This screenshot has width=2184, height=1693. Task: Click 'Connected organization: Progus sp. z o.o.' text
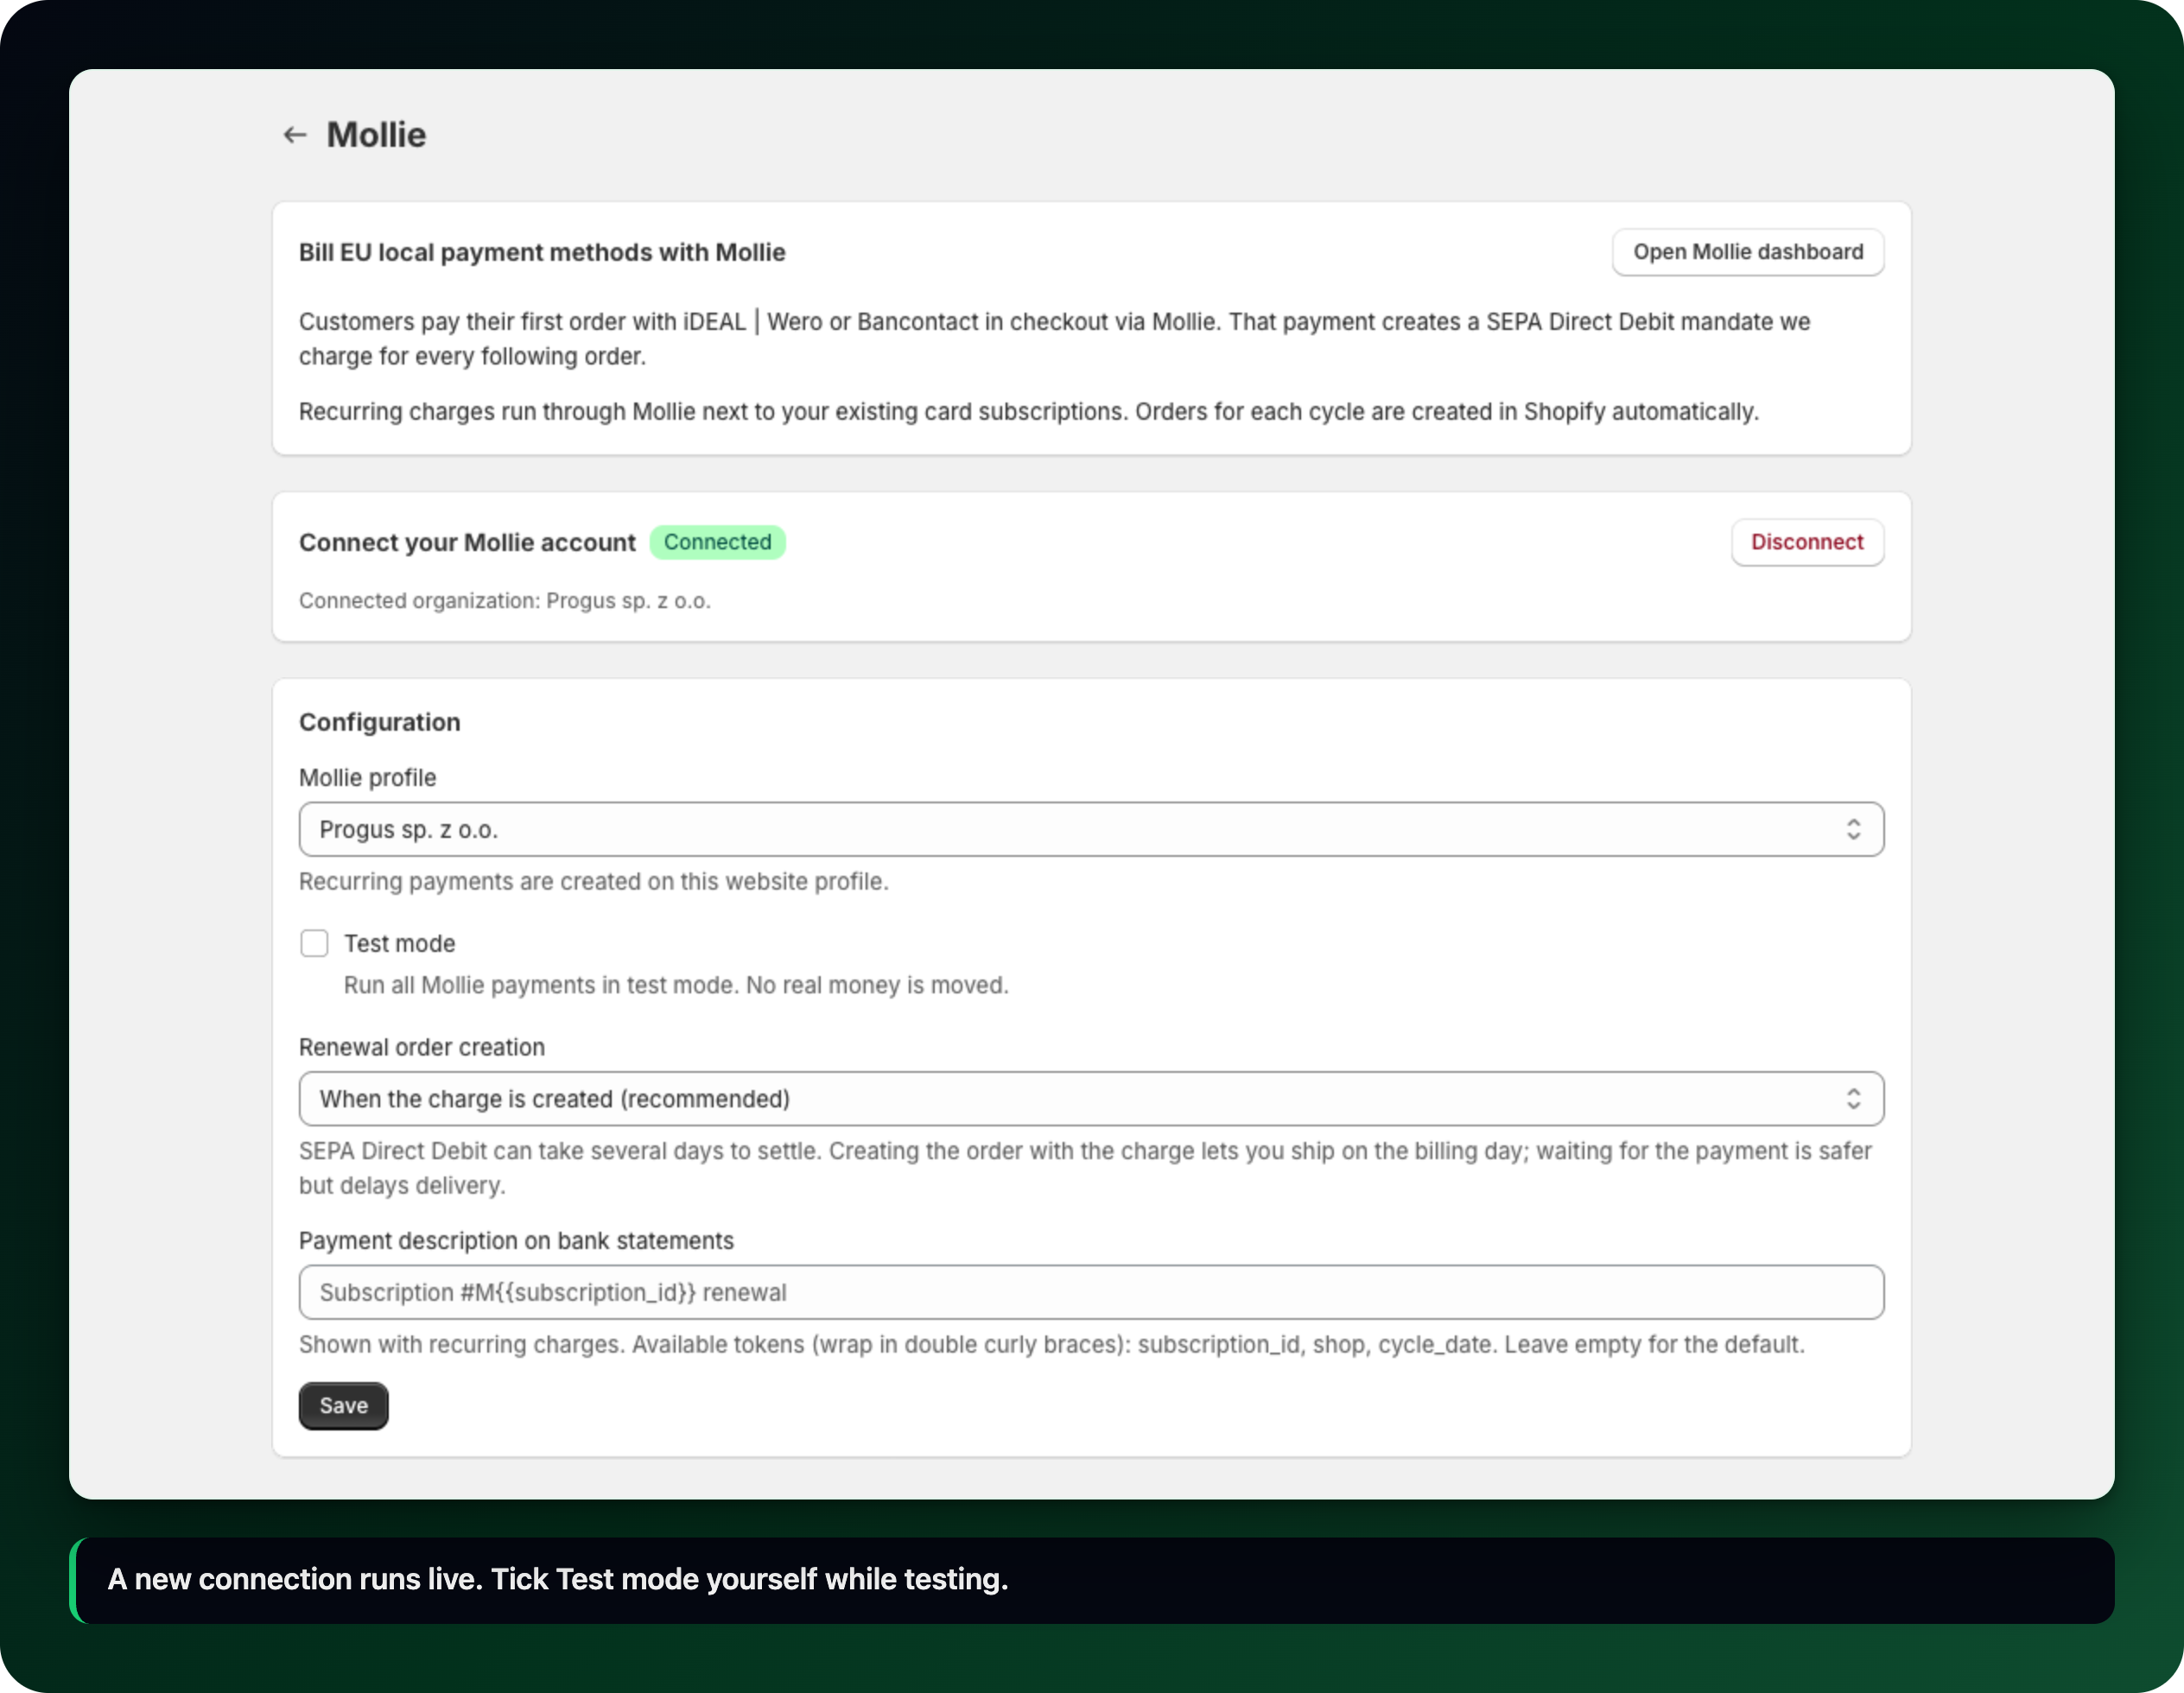click(505, 601)
